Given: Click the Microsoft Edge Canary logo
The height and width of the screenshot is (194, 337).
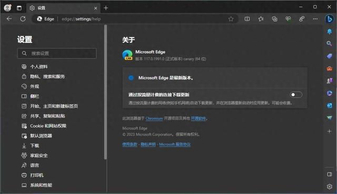Looking at the screenshot, I should click(x=127, y=55).
